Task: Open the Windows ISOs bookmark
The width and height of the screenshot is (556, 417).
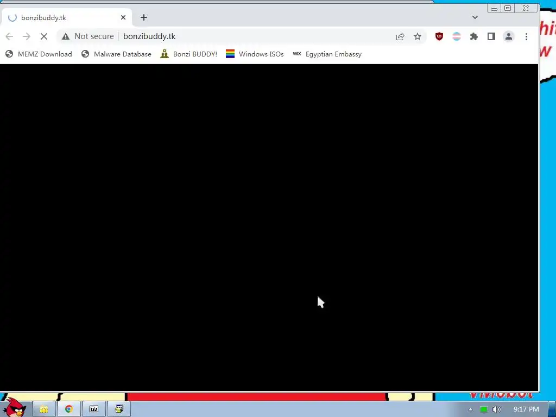Action: (x=255, y=54)
